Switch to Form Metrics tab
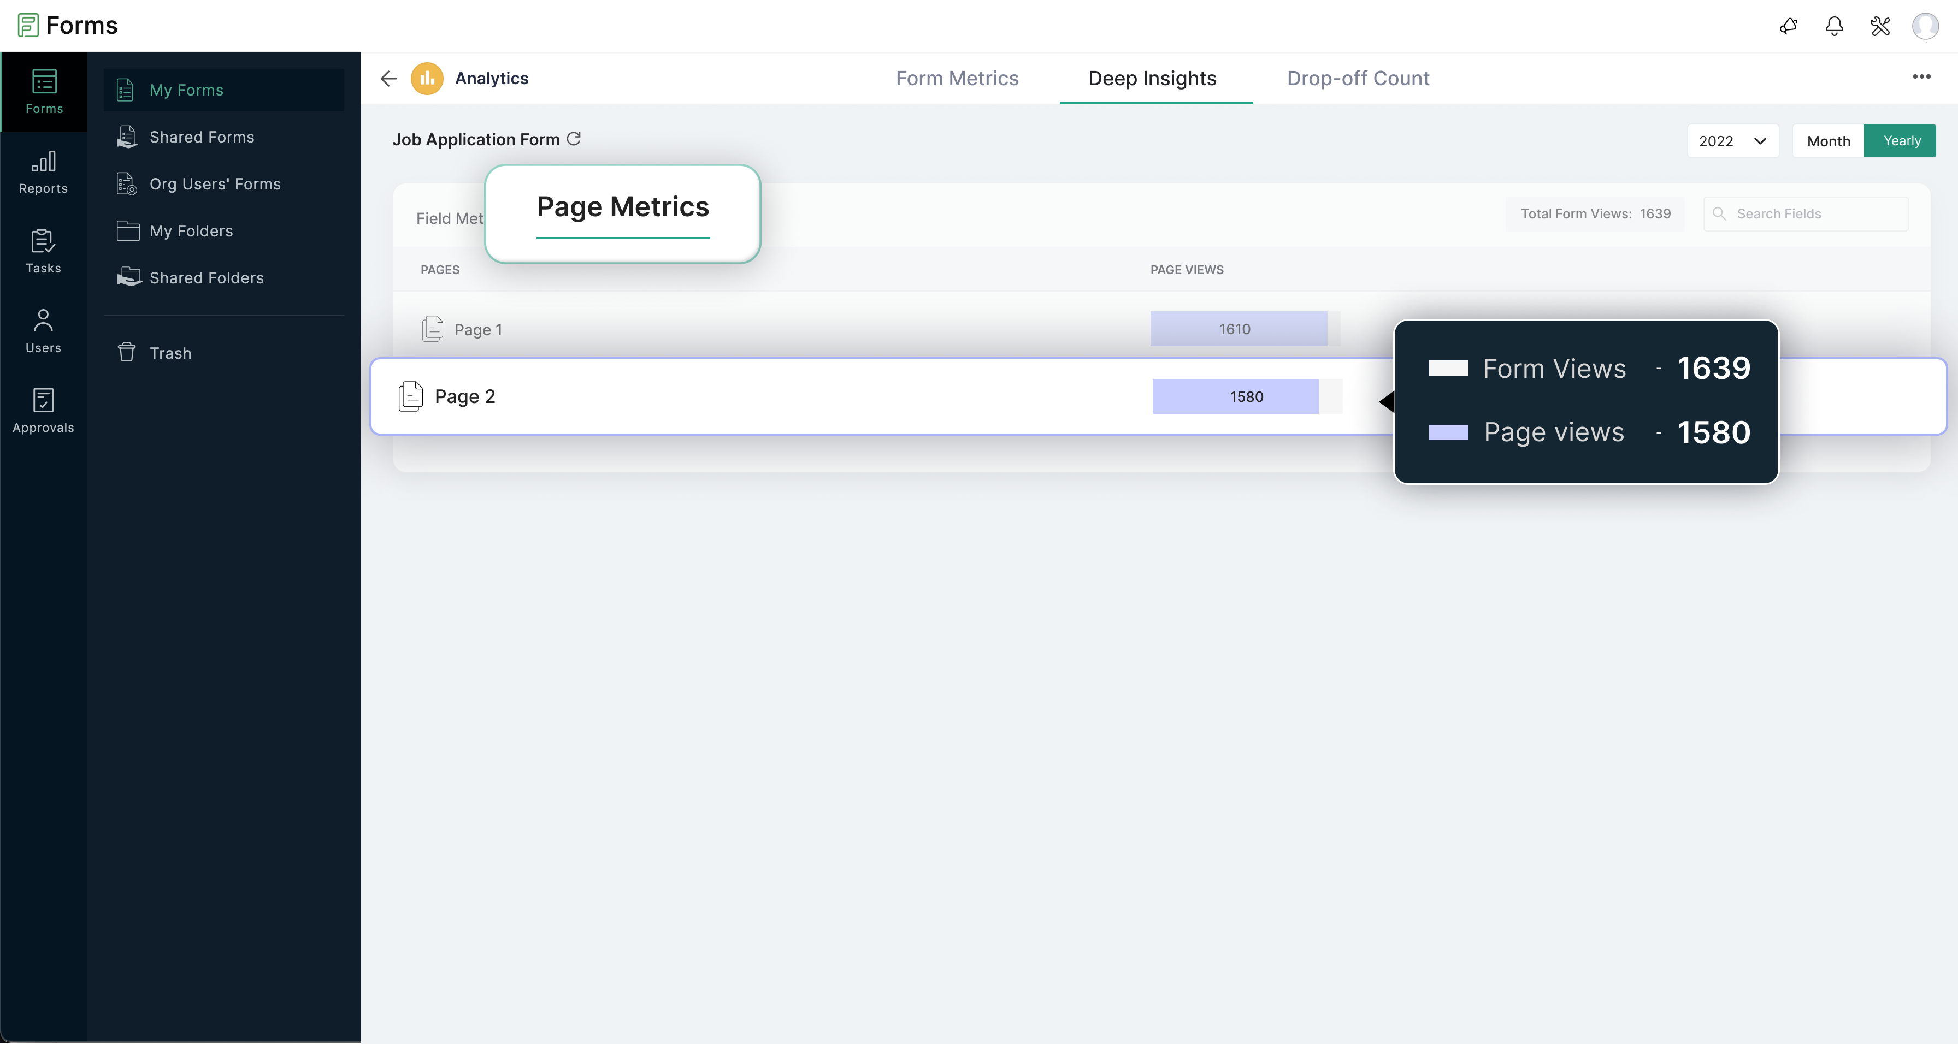This screenshot has height=1044, width=1958. [x=957, y=78]
